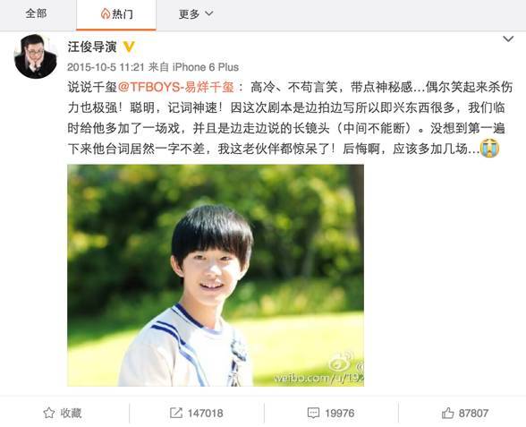Select the 热门 tab

point(116,14)
